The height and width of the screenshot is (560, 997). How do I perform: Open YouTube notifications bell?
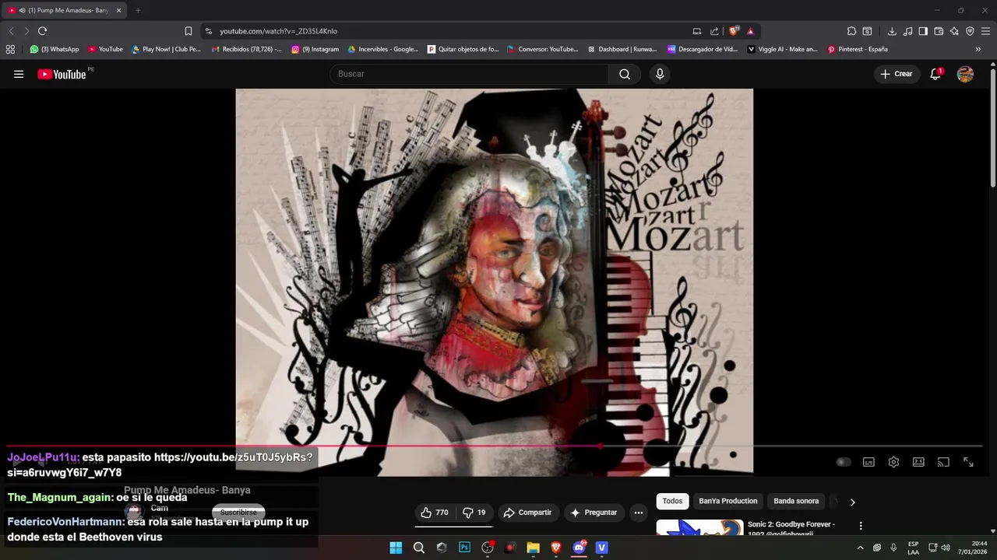pyautogui.click(x=935, y=74)
